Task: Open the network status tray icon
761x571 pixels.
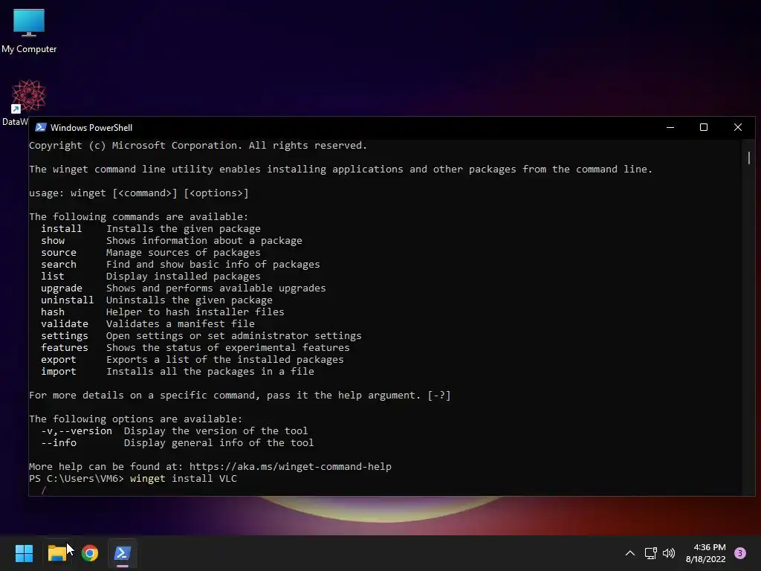Action: coord(650,553)
